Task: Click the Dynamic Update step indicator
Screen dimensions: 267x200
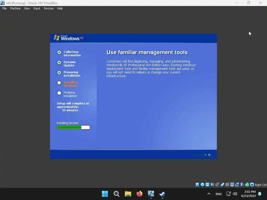Action: 59,63
